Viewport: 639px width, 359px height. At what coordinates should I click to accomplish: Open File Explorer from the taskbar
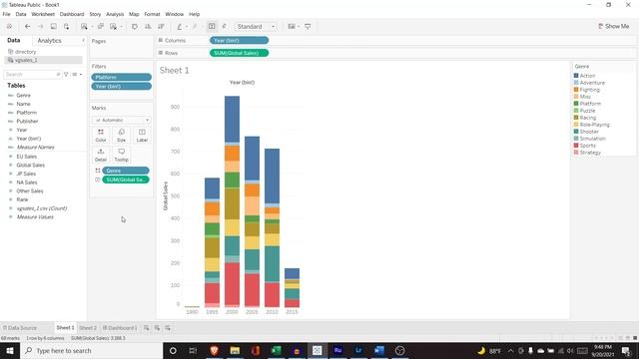(x=235, y=350)
